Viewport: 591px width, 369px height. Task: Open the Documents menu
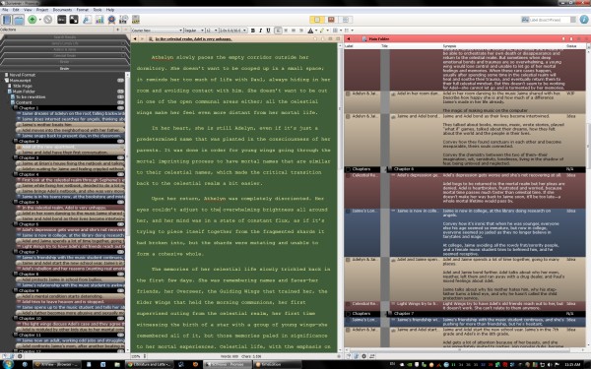62,10
